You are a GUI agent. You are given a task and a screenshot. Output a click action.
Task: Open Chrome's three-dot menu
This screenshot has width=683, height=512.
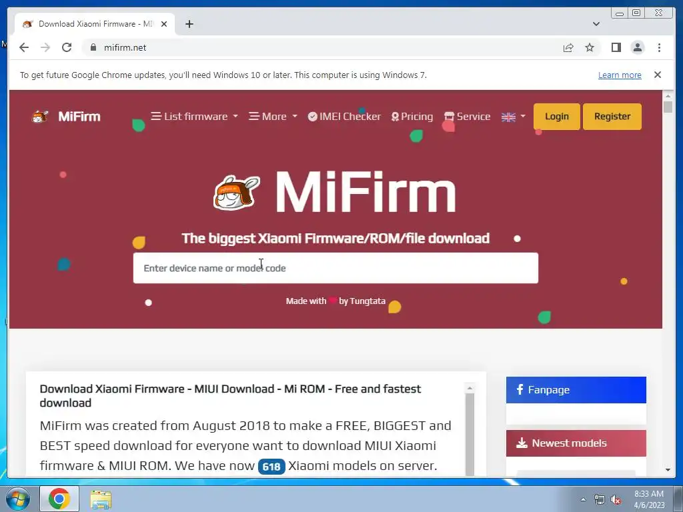click(659, 47)
